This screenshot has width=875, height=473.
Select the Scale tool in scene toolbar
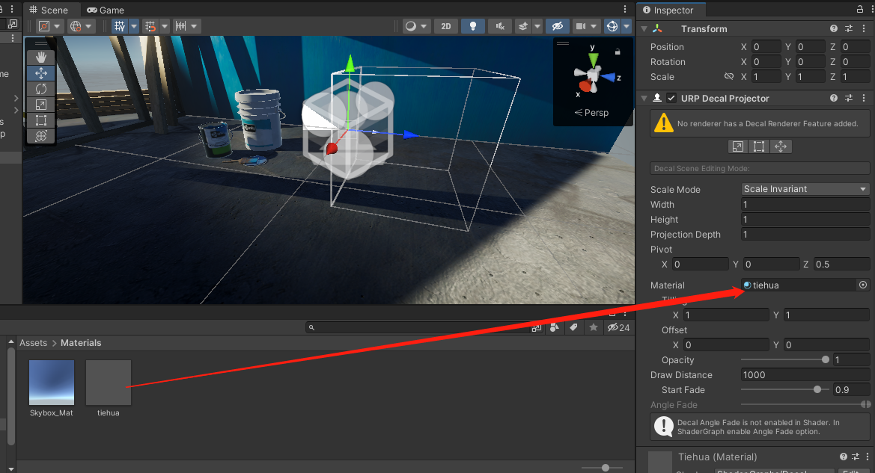pos(41,104)
